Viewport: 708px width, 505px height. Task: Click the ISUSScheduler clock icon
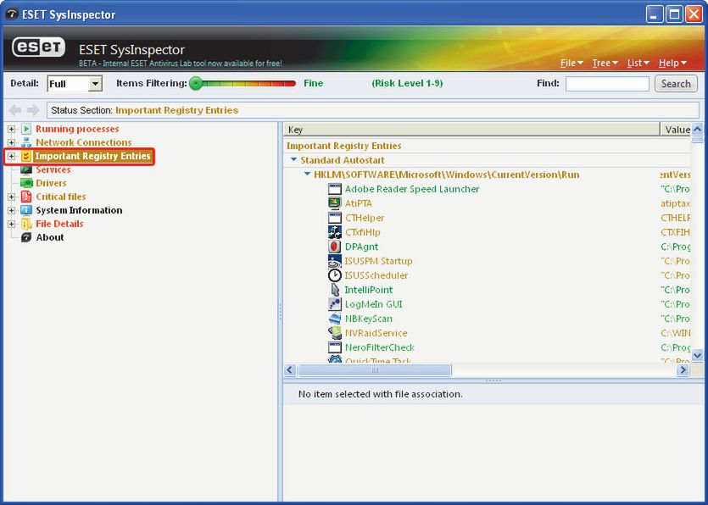click(335, 275)
